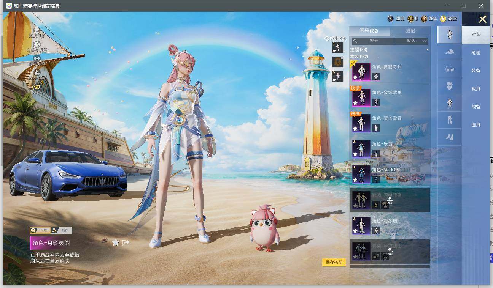Click the small preview icon under 角色-月影灵韵

pos(376,77)
